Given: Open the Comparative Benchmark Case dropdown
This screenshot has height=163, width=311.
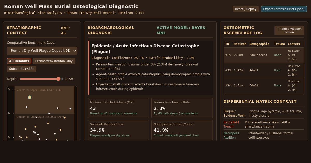Looking at the screenshot, I should (x=42, y=51).
